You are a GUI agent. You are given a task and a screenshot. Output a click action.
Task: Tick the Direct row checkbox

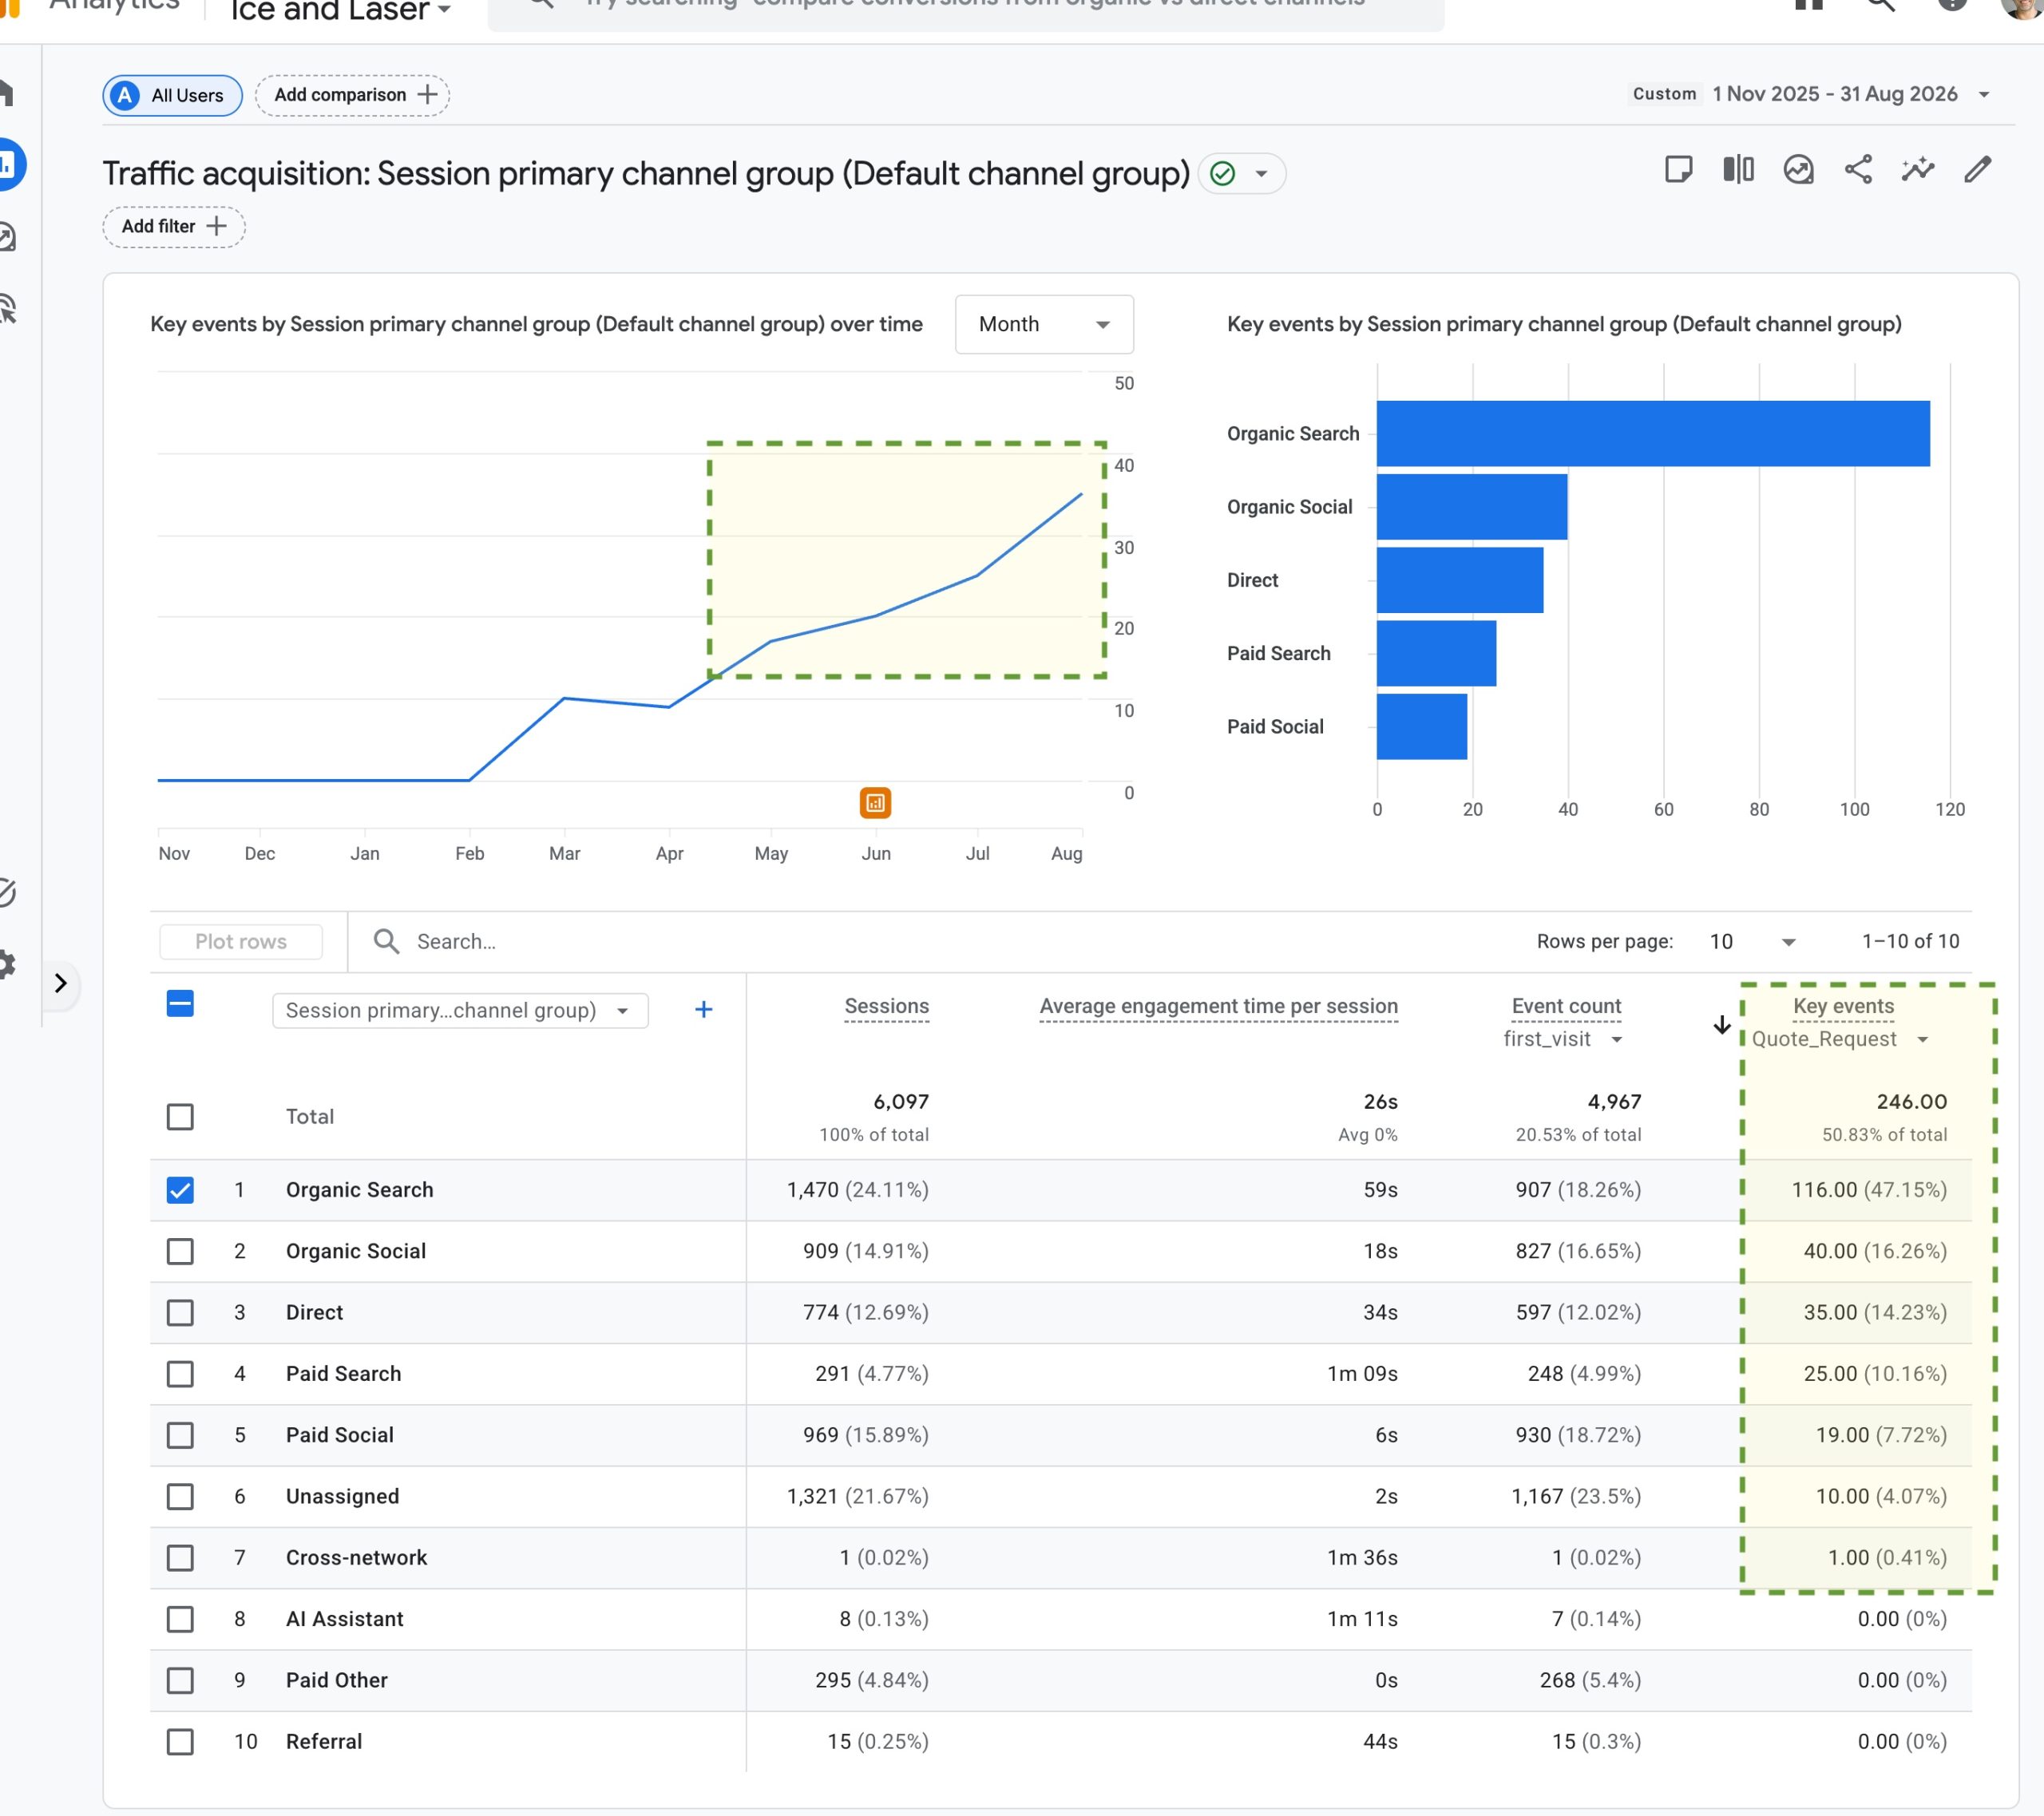coord(180,1312)
